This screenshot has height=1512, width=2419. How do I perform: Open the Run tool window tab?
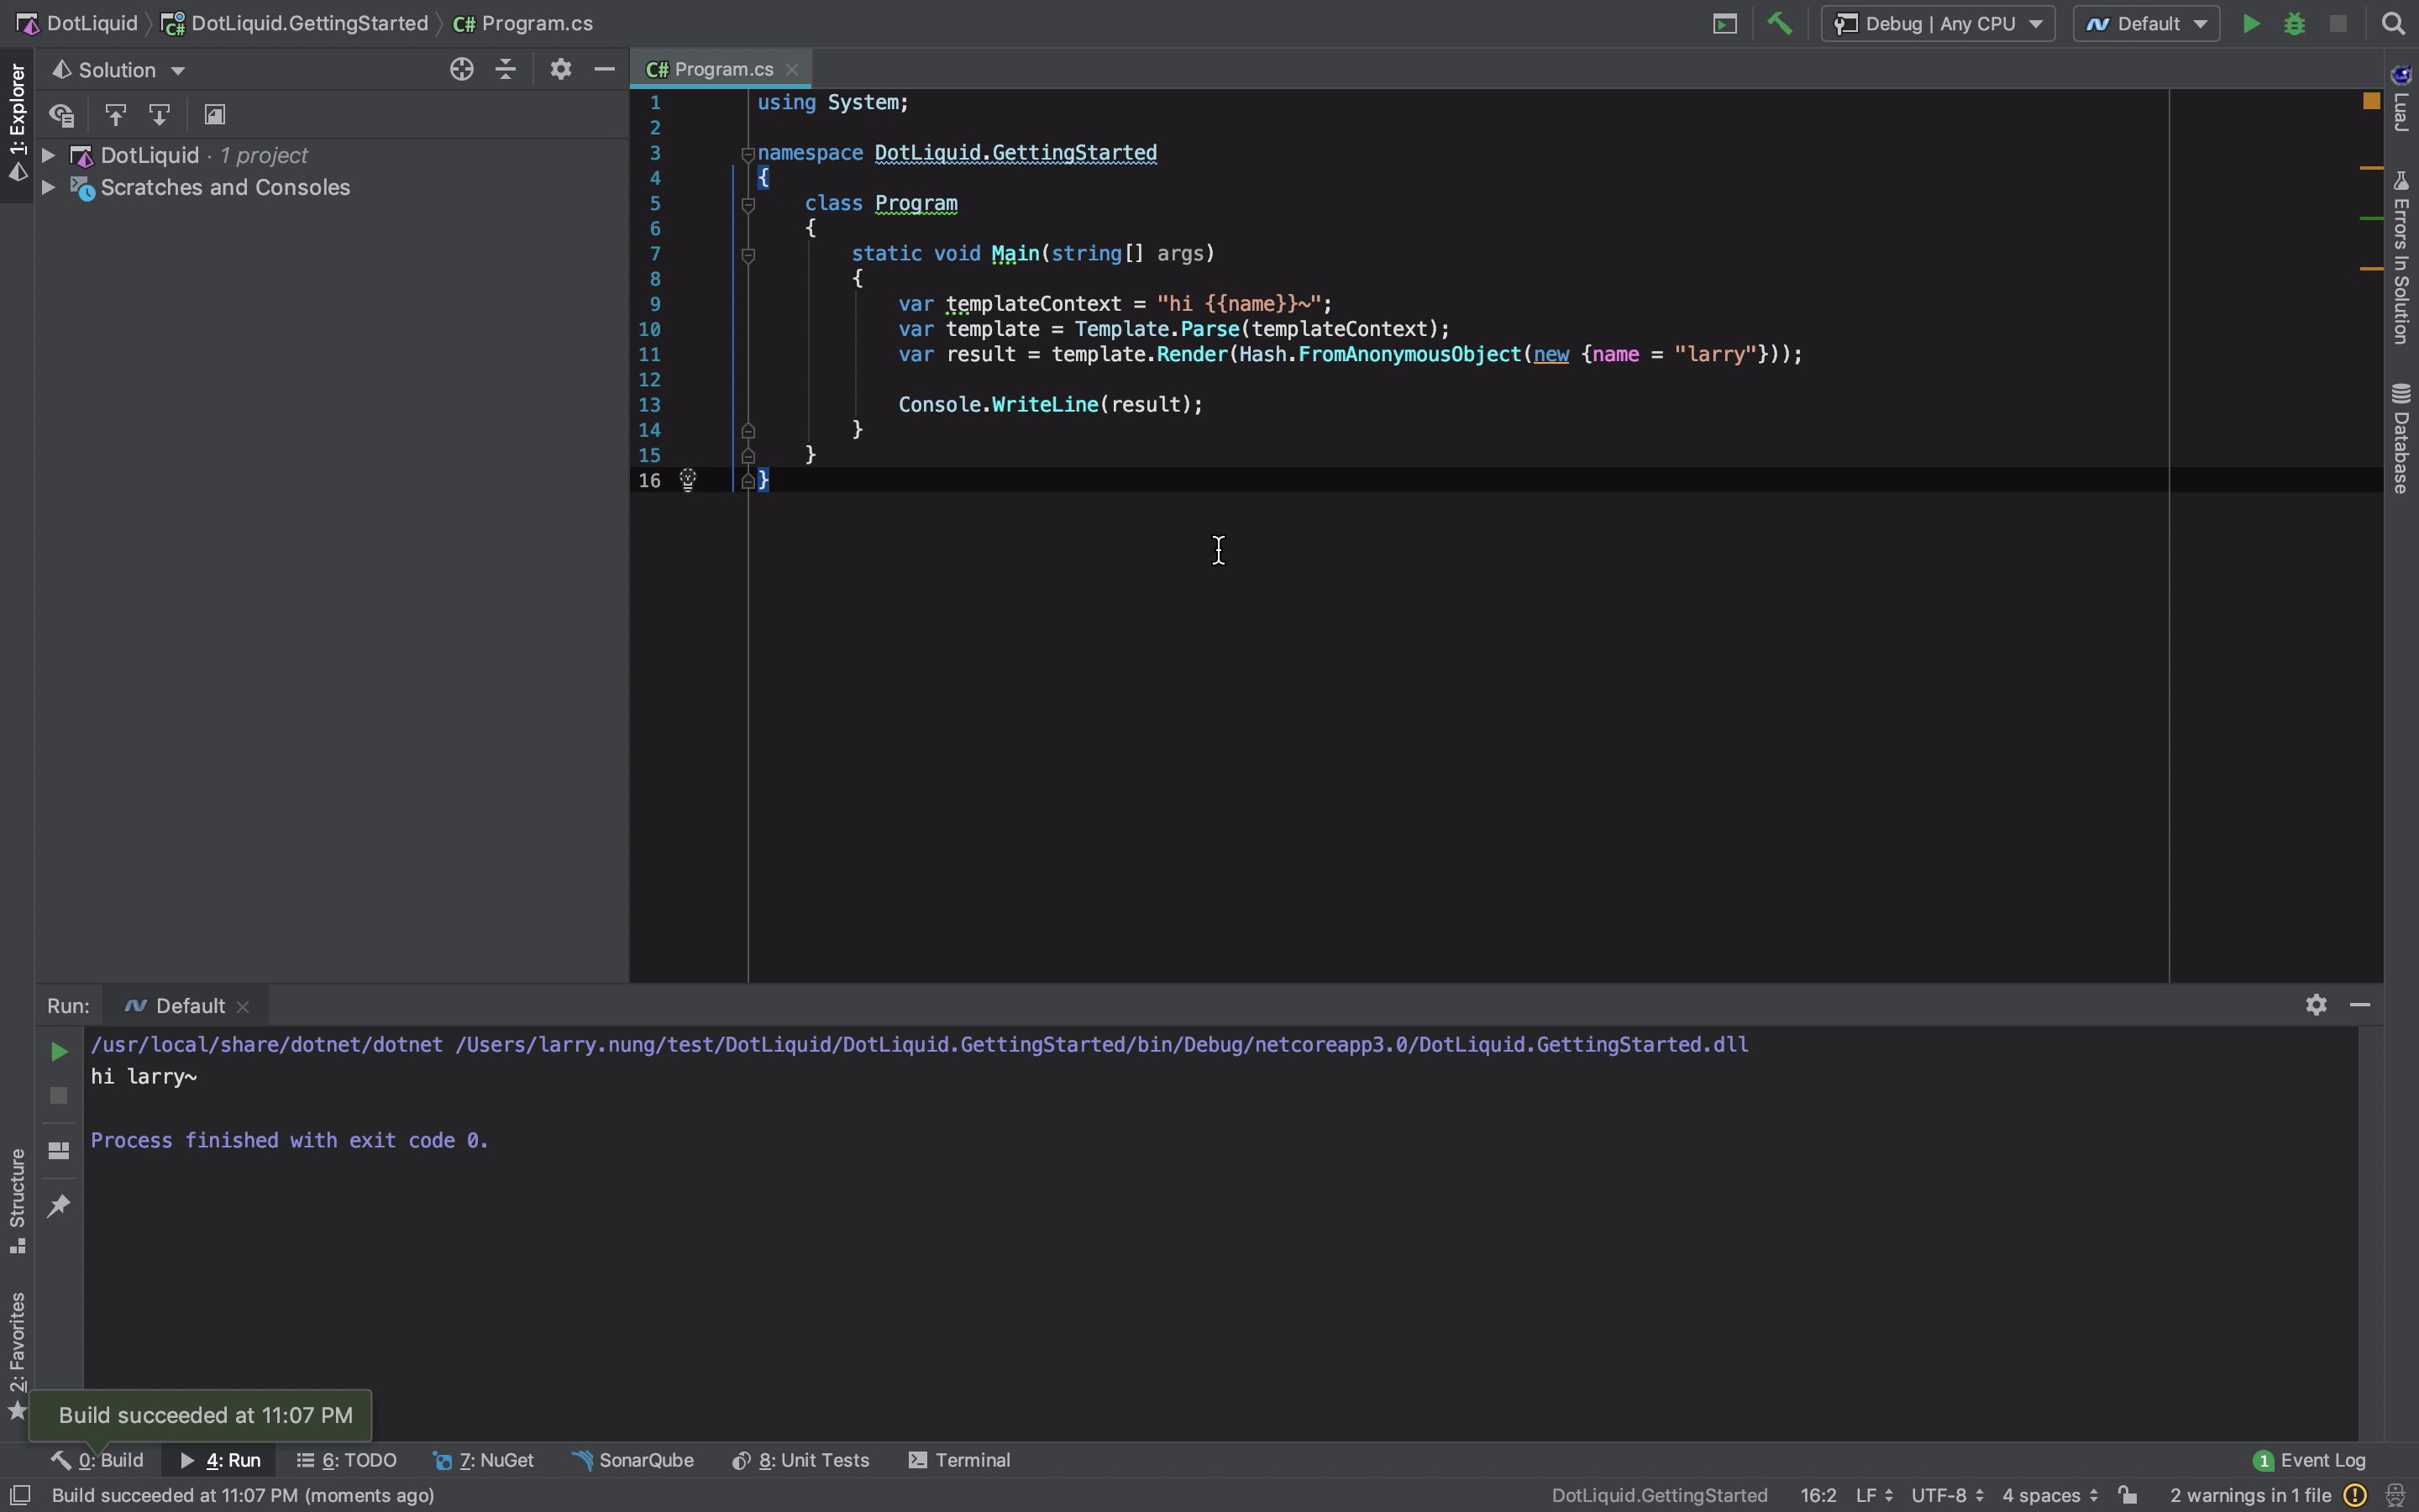(221, 1460)
